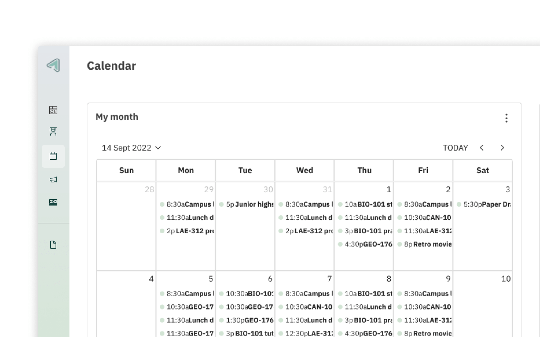Open 3p BIO-101 tut event on Tuesday 6
Image resolution: width=540 pixels, height=337 pixels.
point(246,333)
